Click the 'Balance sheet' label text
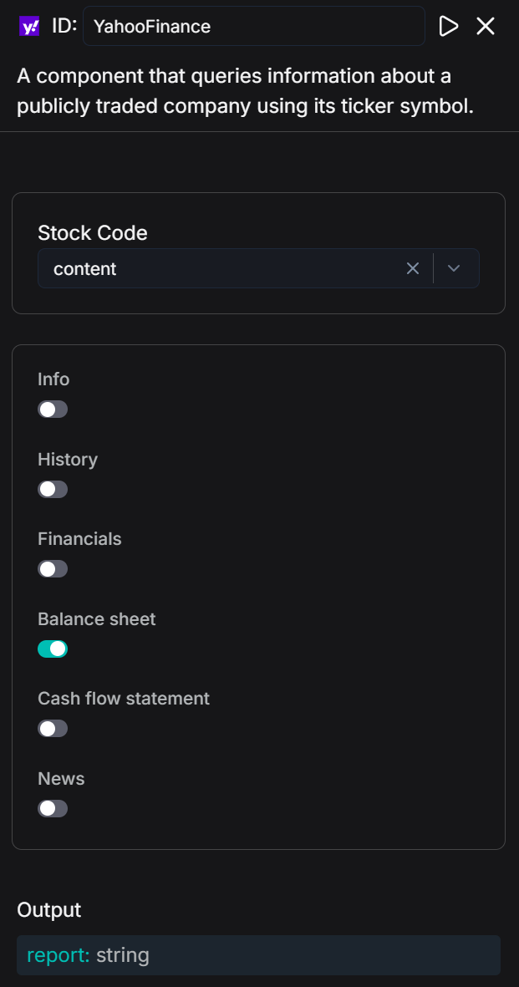This screenshot has height=987, width=519. click(97, 619)
